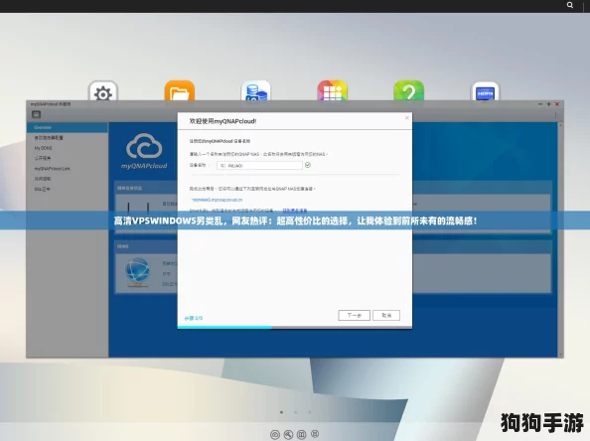Click the Next step button in dialog
The width and height of the screenshot is (590, 441).
point(354,315)
